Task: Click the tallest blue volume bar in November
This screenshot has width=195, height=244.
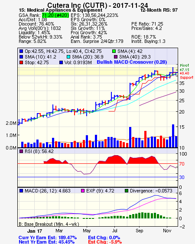Action: pos(173,136)
